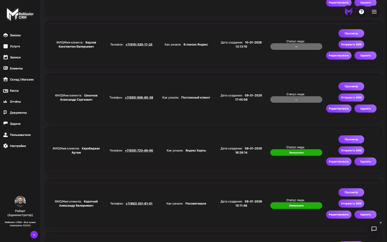Edit the Короткий Александр lead
Screen dimensions: 387x242
tap(338, 214)
